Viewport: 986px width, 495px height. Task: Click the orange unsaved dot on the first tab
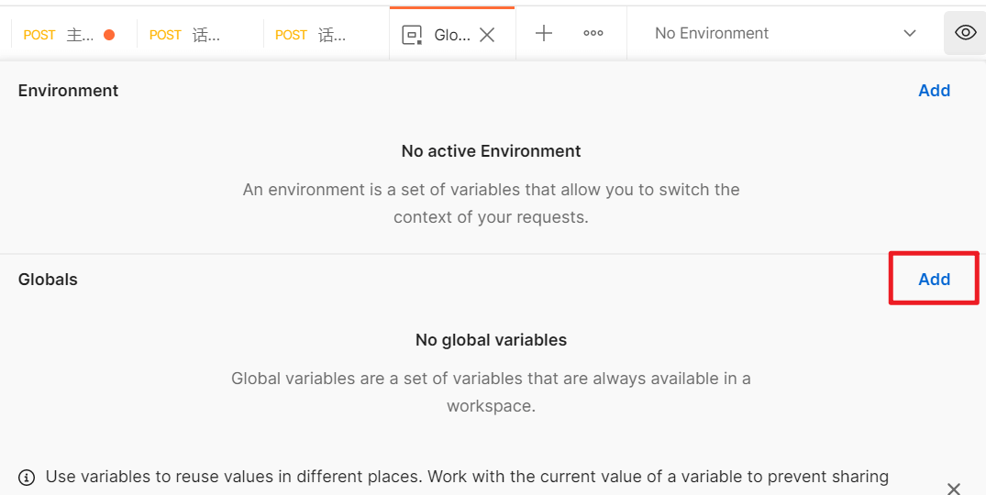[109, 35]
